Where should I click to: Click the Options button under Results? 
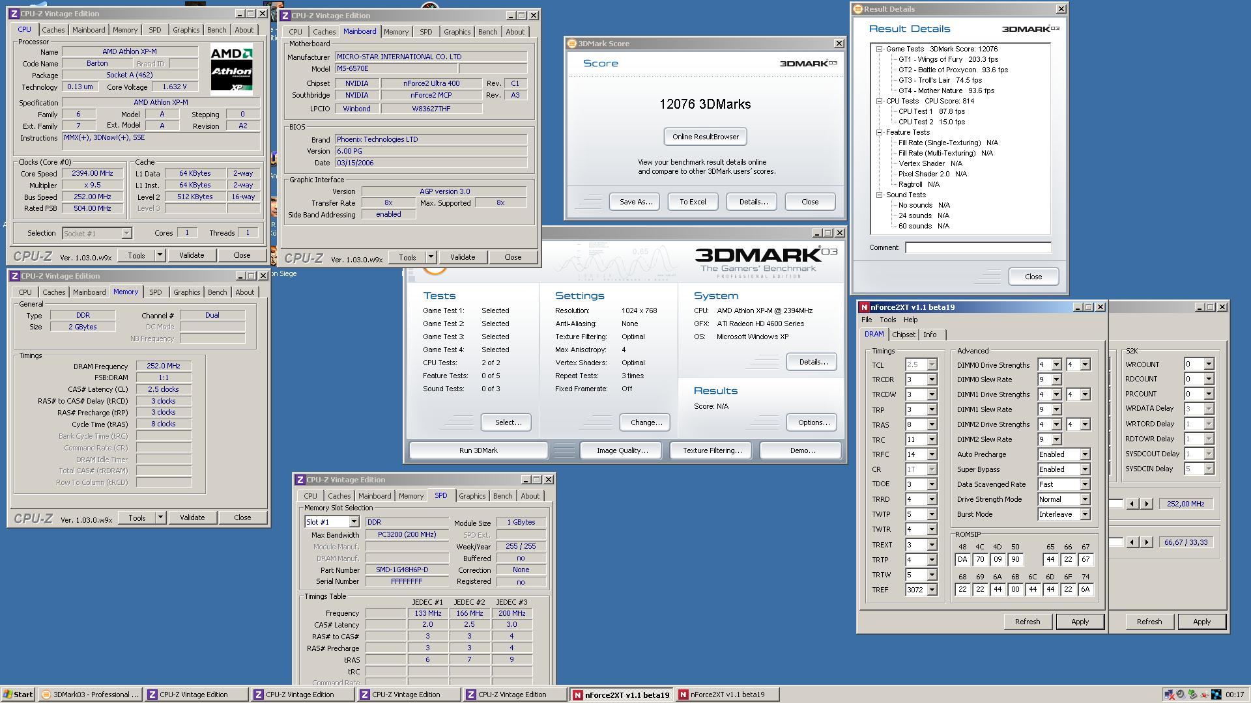812,422
